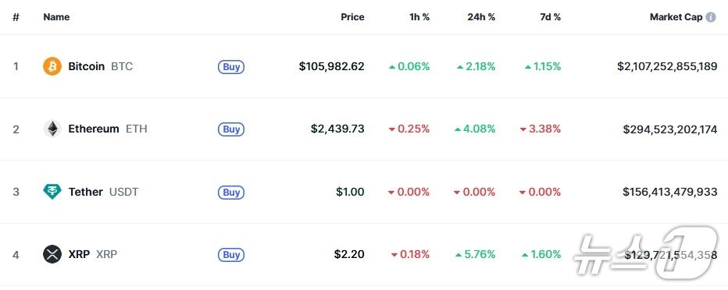
Task: Click Bitcoin's green 24h up arrow
Action: click(x=460, y=67)
